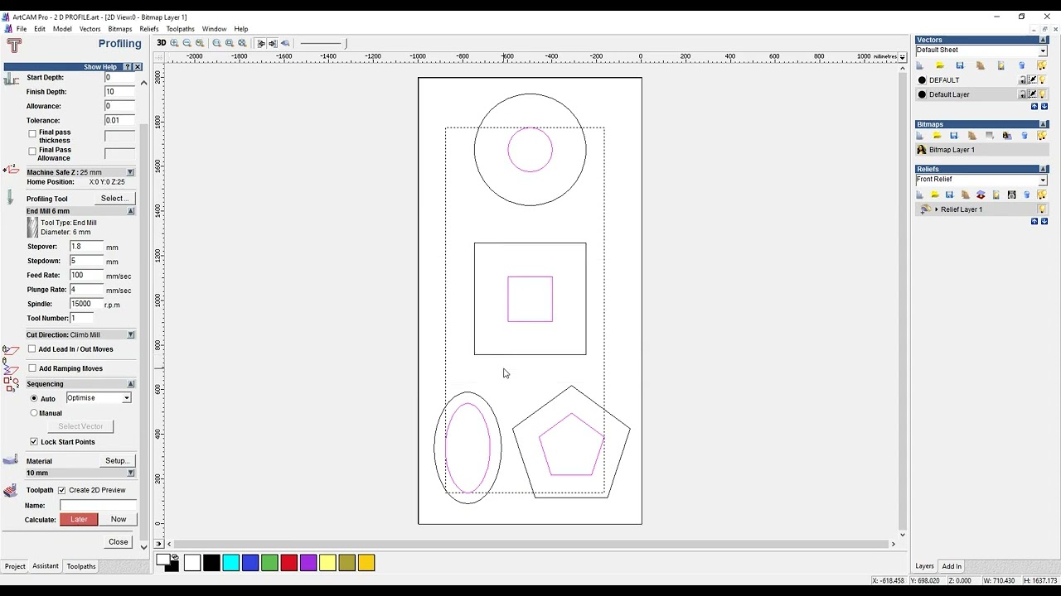1061x596 pixels.
Task: Toggle all vector layers visibility bulbs
Action: click(x=1042, y=65)
